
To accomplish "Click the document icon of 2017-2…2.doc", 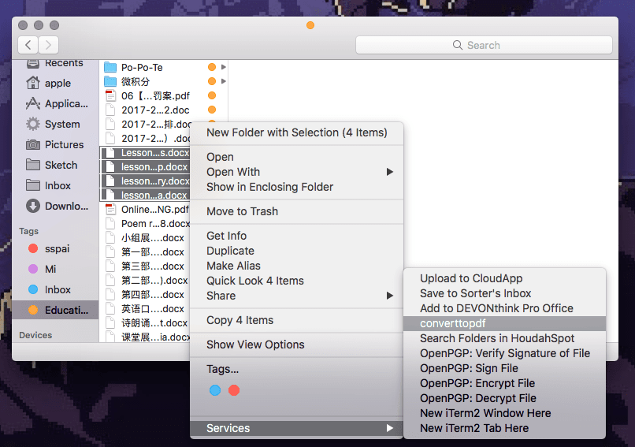I will (110, 110).
